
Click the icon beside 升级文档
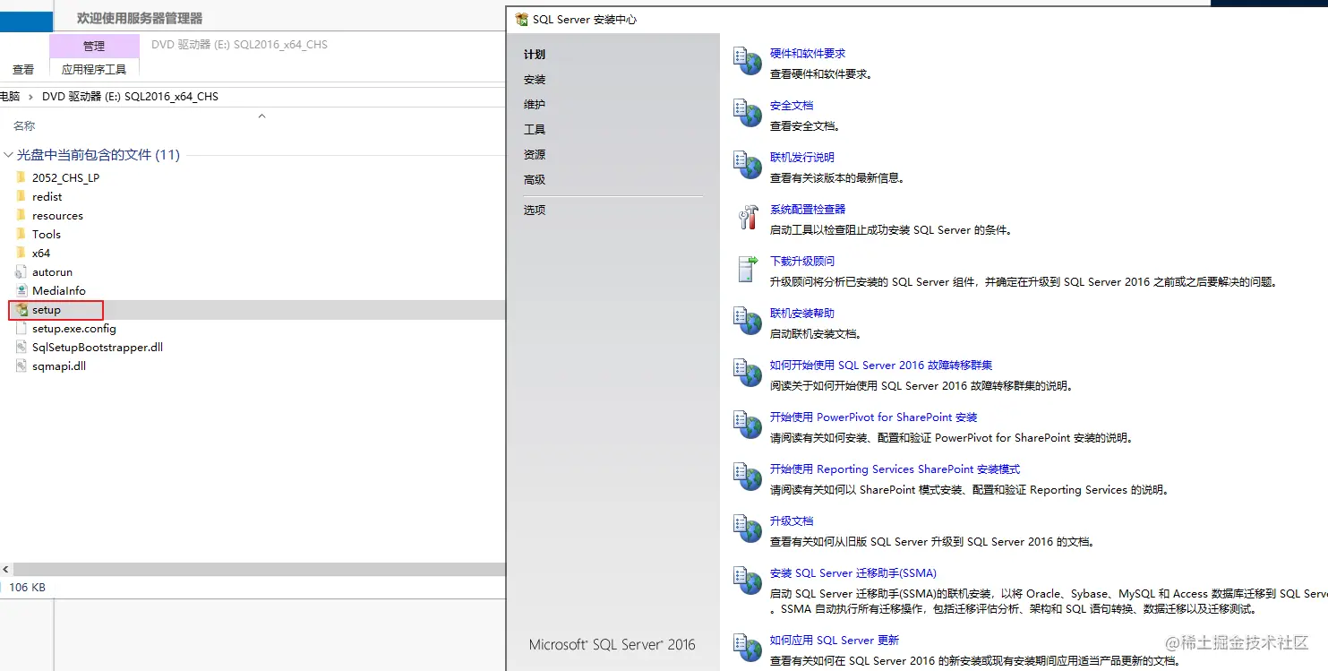[747, 529]
